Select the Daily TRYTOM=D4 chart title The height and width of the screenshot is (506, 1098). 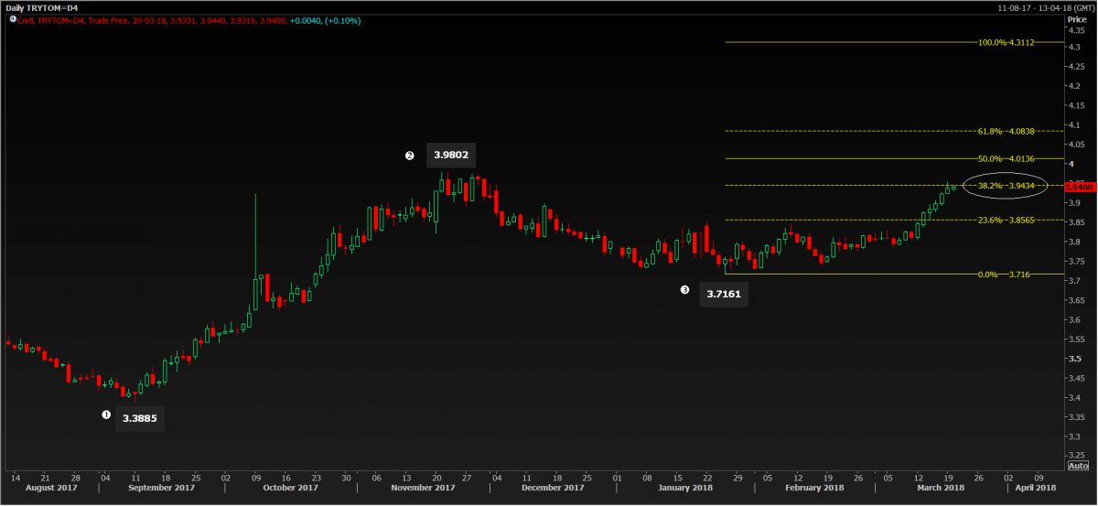tap(39, 7)
